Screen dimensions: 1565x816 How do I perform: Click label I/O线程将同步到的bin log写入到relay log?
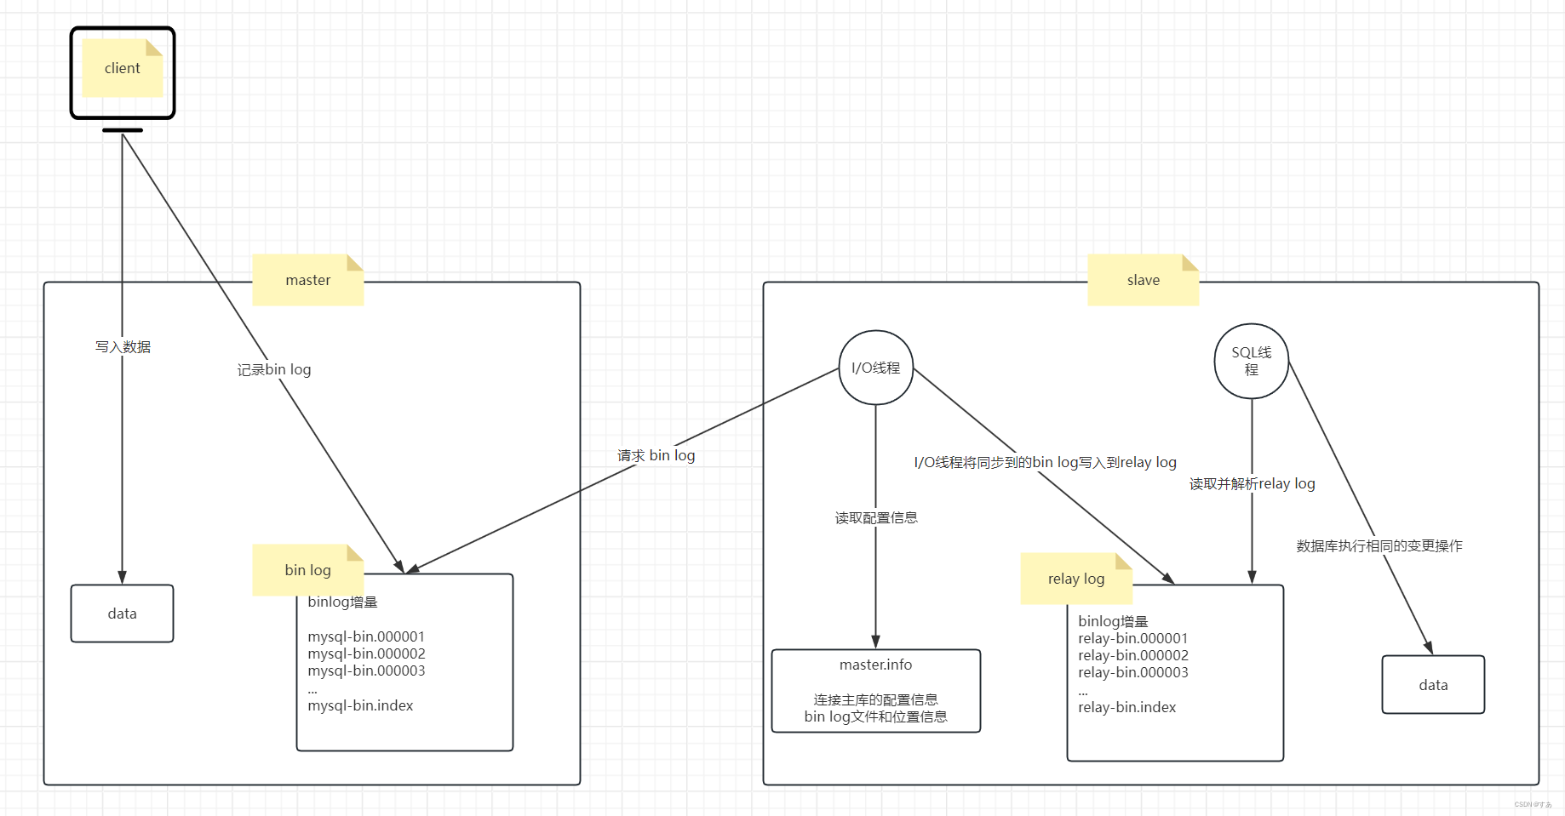coord(1046,462)
